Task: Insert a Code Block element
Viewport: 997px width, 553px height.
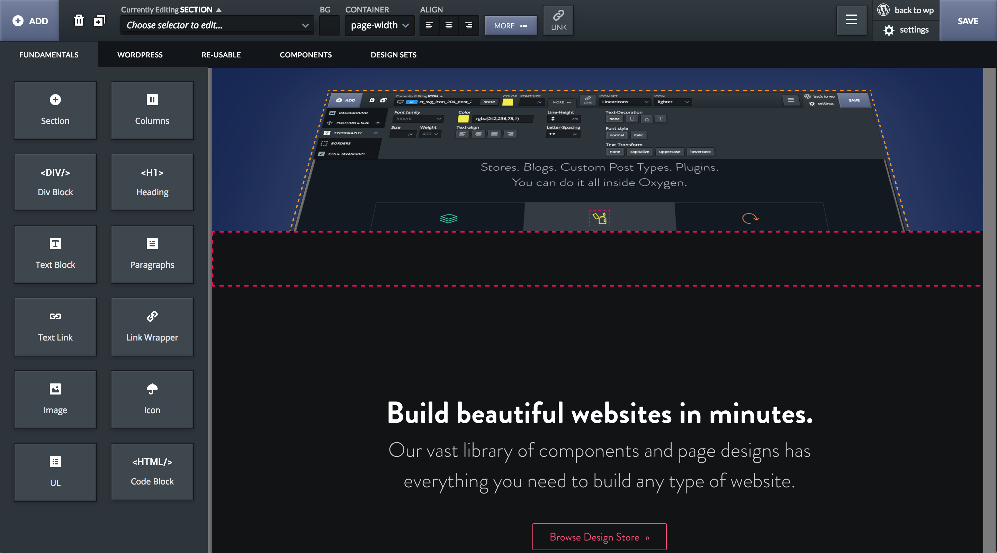Action: (152, 472)
